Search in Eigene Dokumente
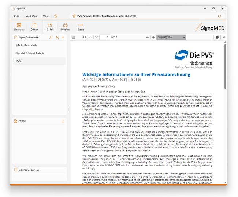The height and width of the screenshot is (197, 238). pos(51,38)
